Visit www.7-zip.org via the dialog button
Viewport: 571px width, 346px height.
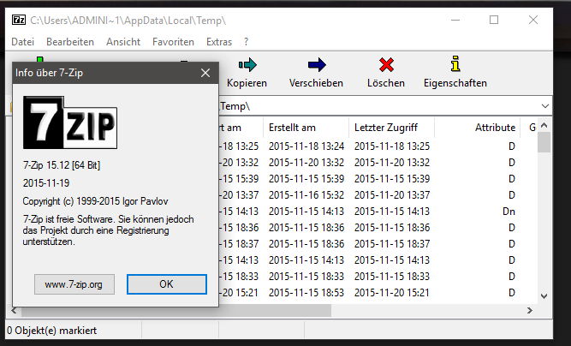74,284
